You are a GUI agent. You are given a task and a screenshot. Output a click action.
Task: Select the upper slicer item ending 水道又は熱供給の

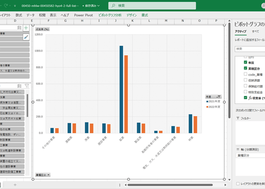click(x=15, y=71)
